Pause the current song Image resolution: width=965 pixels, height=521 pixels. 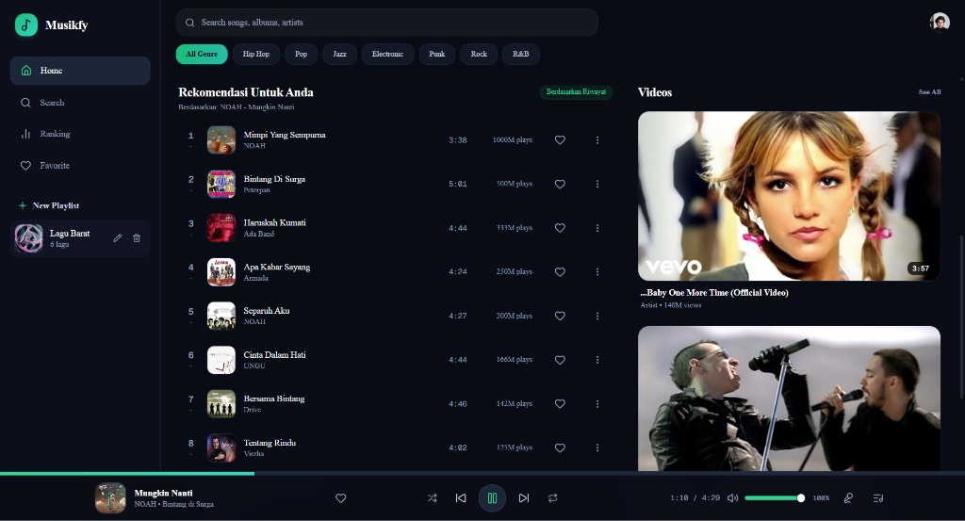[492, 498]
